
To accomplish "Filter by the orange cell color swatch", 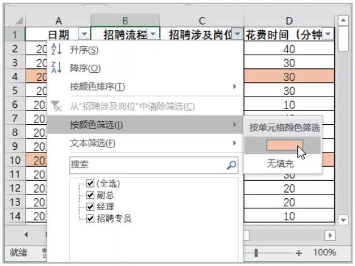I will point(285,146).
